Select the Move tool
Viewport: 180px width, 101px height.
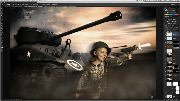coord(2,8)
